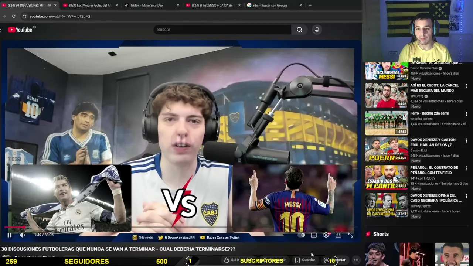Open the Caso Negreira video thumbnail

(x=387, y=205)
